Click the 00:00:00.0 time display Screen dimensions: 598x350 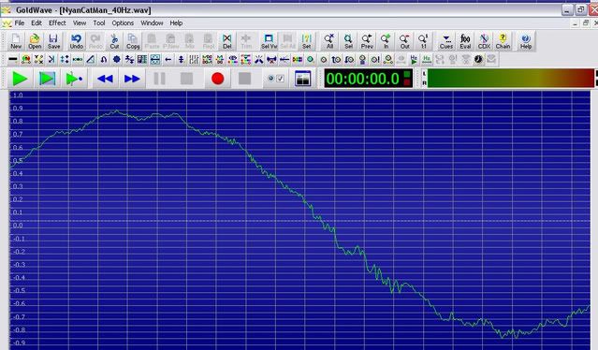pos(368,79)
